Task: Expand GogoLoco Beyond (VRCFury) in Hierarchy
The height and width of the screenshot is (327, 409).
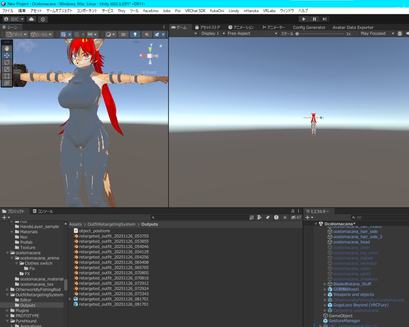Action: point(325,305)
